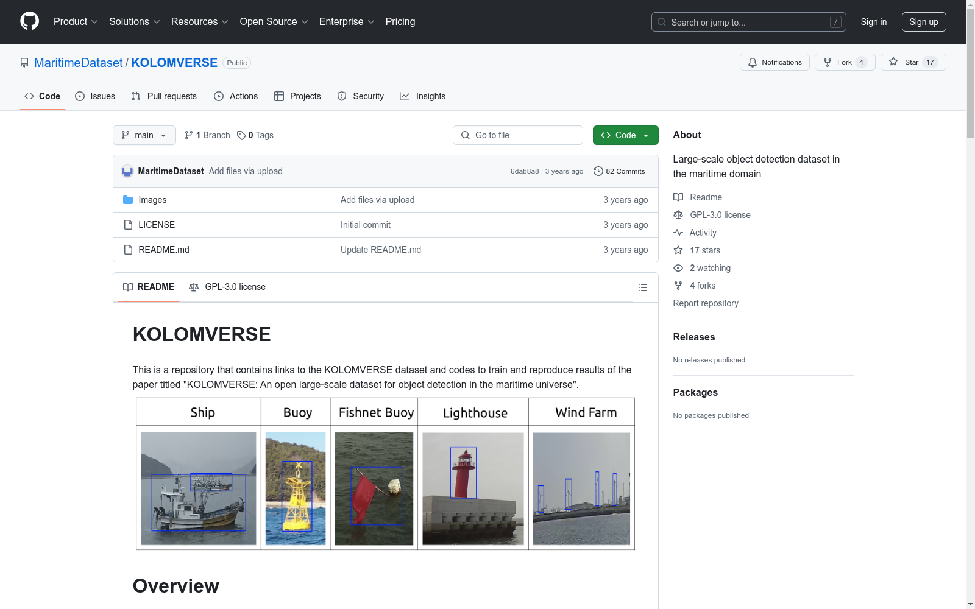Switch to the Issues tab
This screenshot has height=609, width=975.
click(95, 96)
